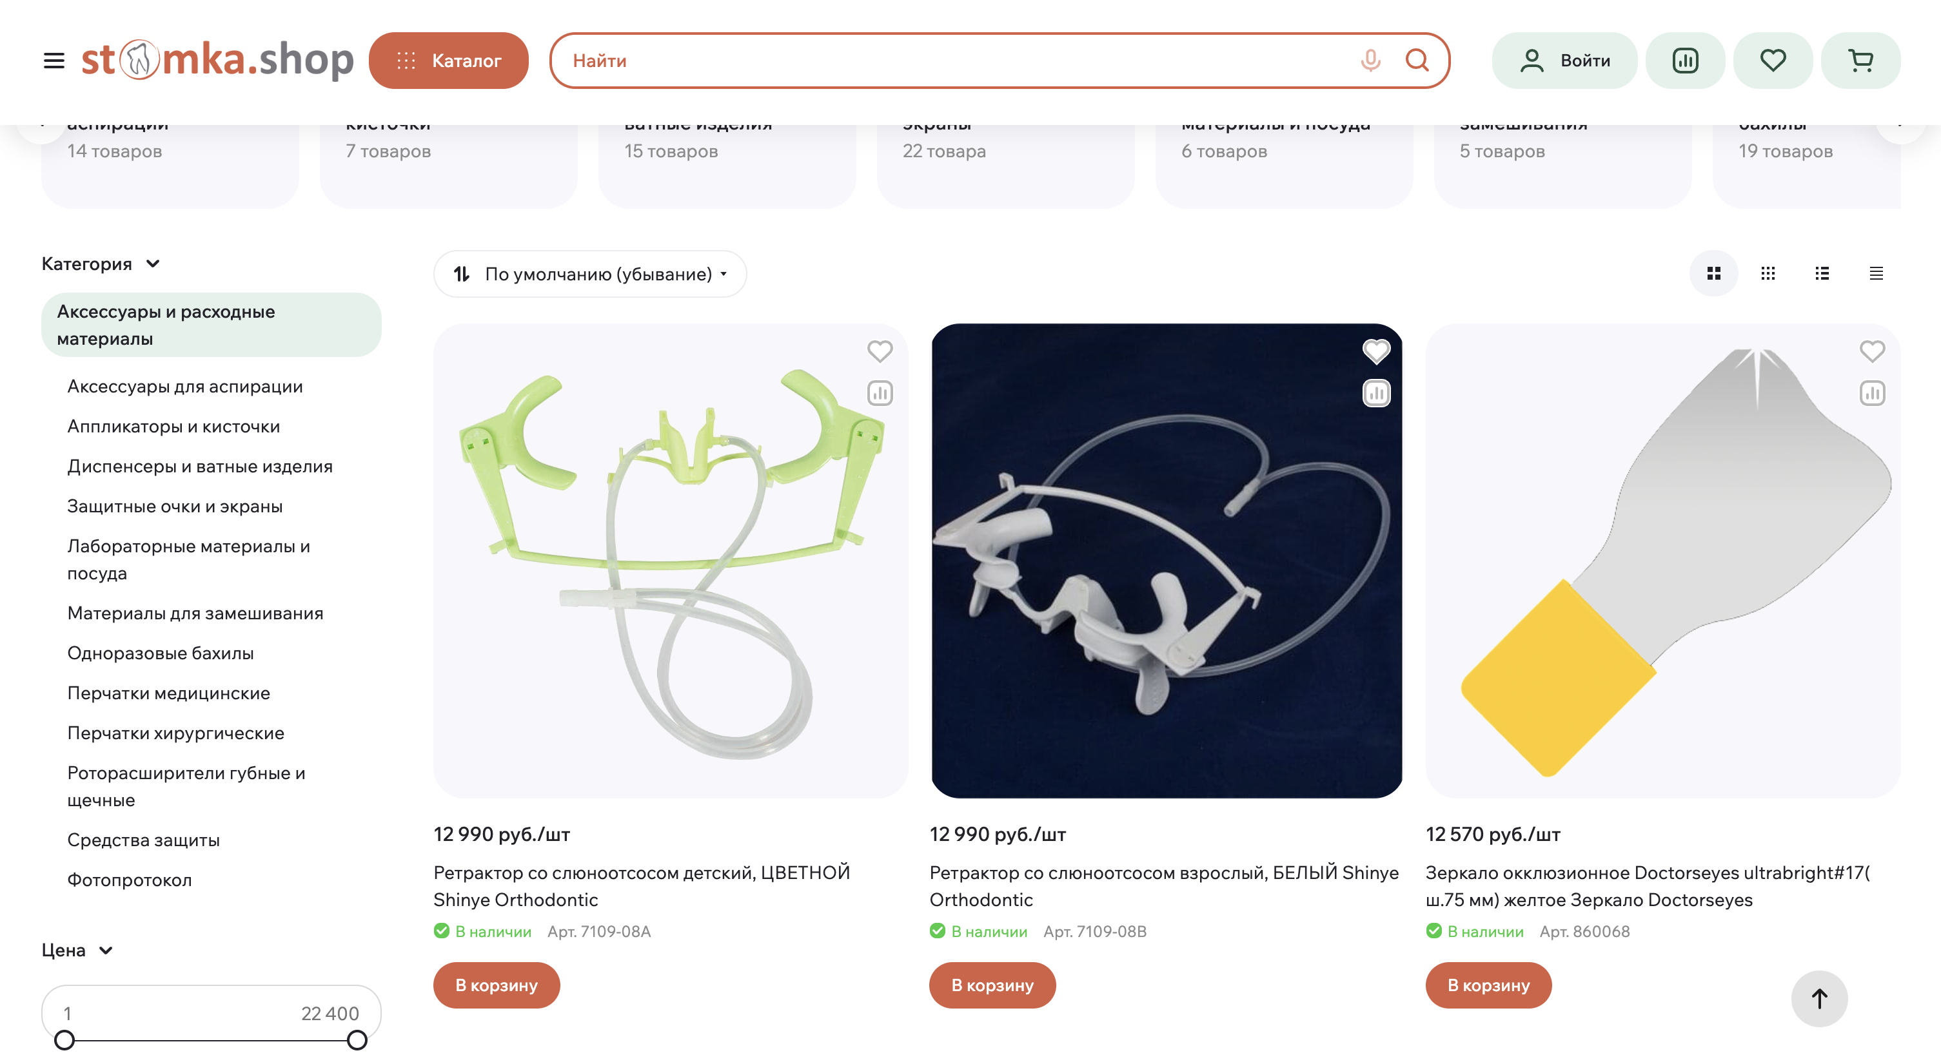The width and height of the screenshot is (1941, 1053).
Task: Switch to compact list view icon
Action: coord(1877,273)
